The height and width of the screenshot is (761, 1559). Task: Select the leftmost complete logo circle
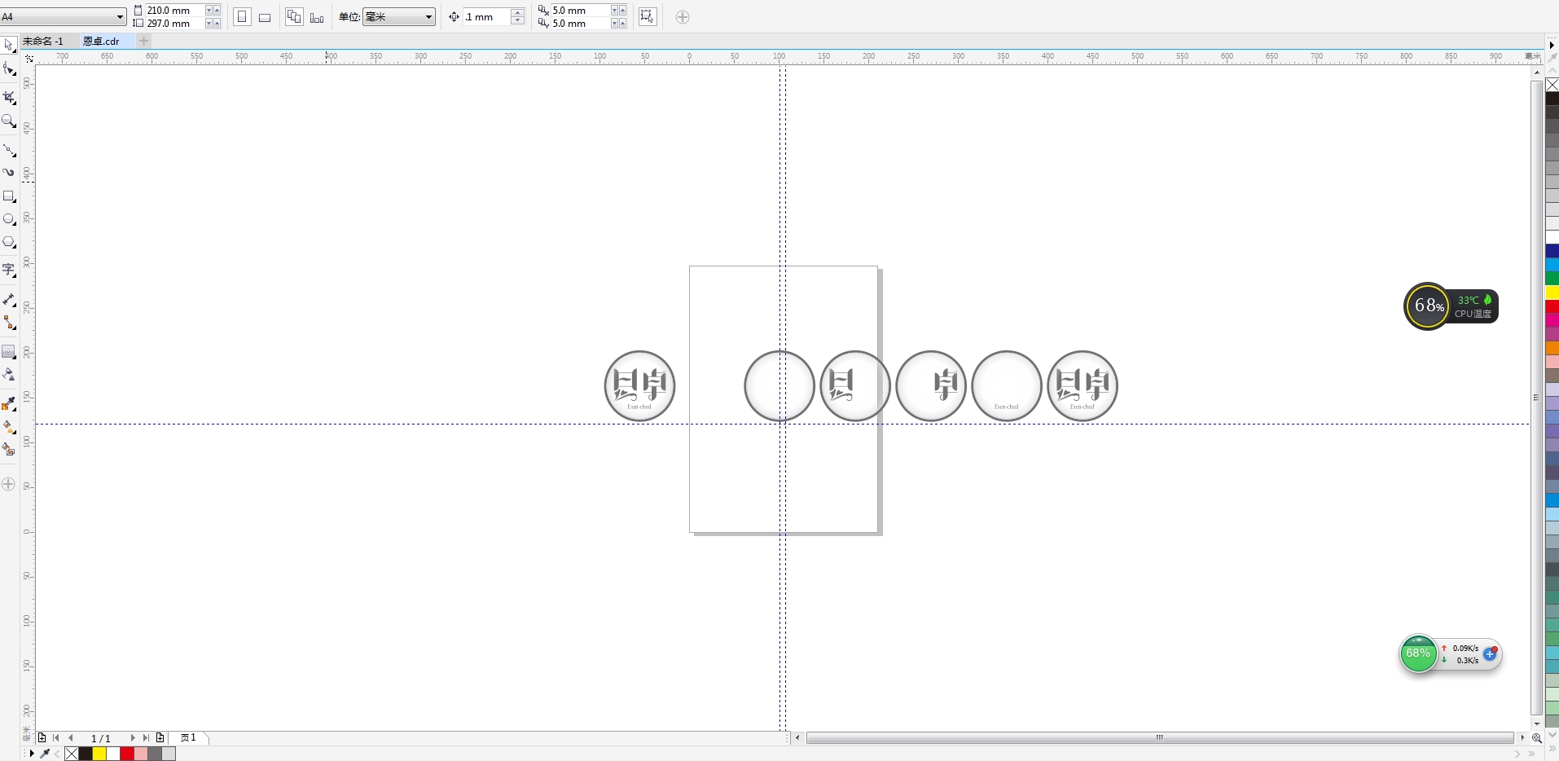click(639, 386)
